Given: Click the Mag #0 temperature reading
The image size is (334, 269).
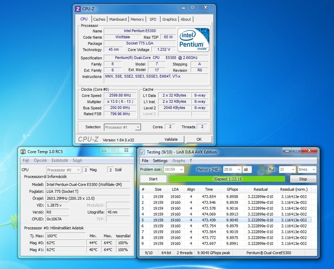Looking at the screenshot, I should (65, 243).
